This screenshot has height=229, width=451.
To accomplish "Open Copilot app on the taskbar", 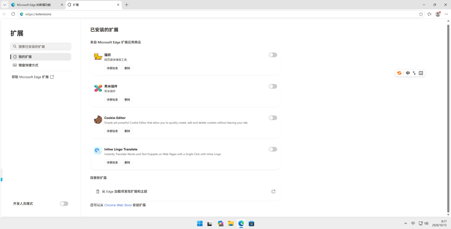I will (x=221, y=224).
